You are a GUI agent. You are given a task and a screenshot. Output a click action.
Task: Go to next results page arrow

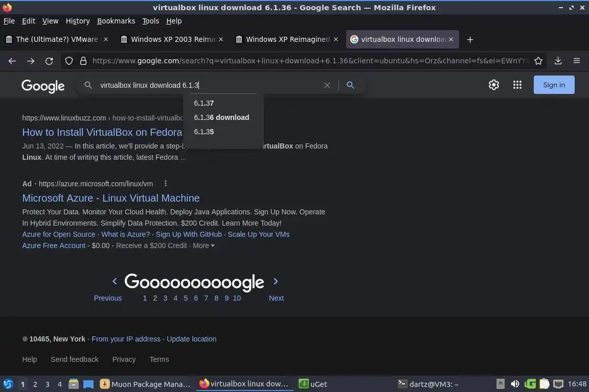tap(276, 281)
